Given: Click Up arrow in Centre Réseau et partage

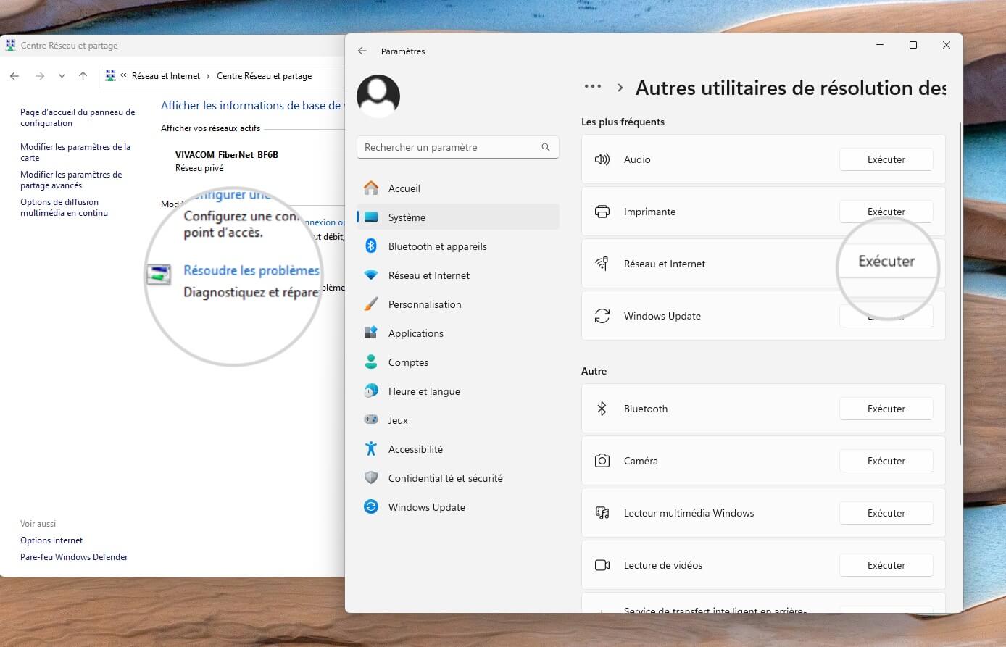Looking at the screenshot, I should point(83,76).
